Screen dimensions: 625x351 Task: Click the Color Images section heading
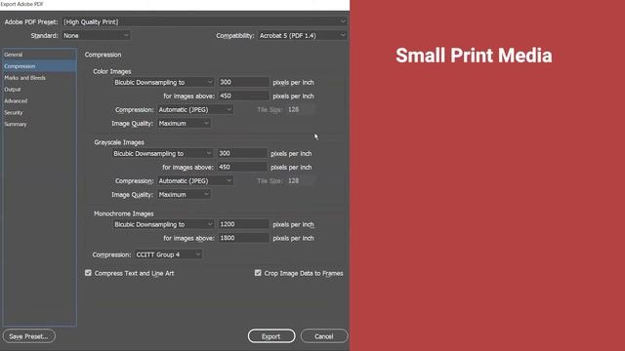pyautogui.click(x=112, y=71)
